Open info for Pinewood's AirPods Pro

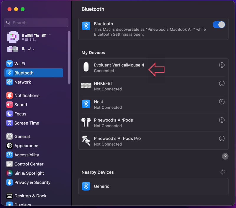coord(222,139)
